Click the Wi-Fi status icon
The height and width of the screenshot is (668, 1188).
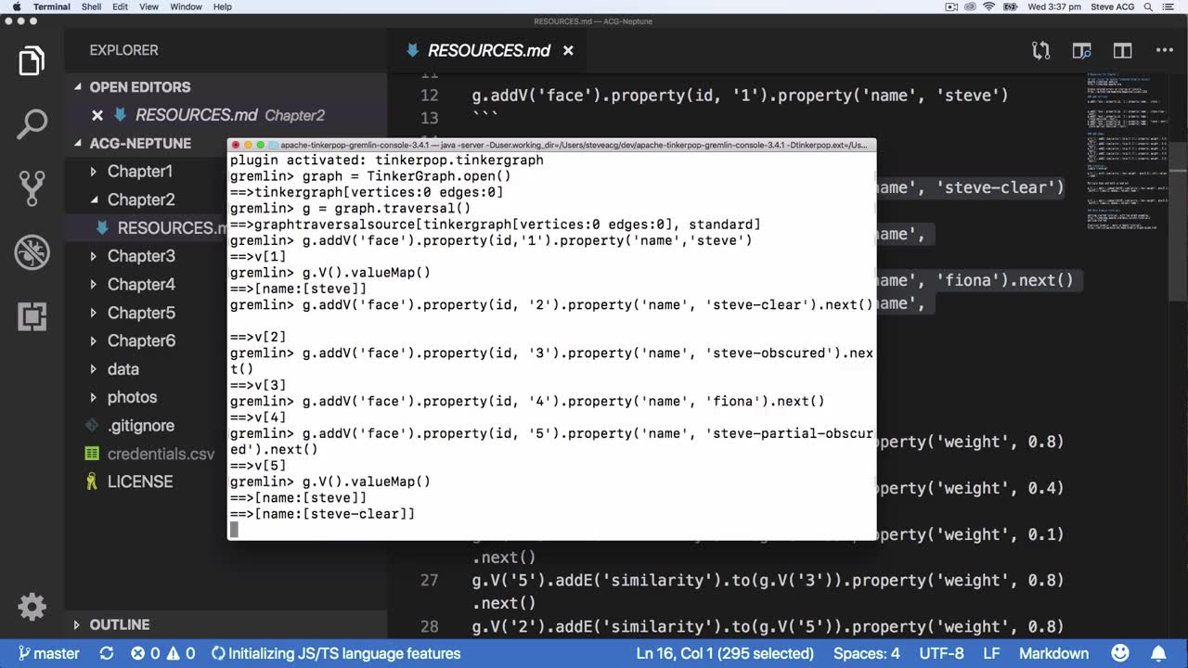(x=988, y=6)
